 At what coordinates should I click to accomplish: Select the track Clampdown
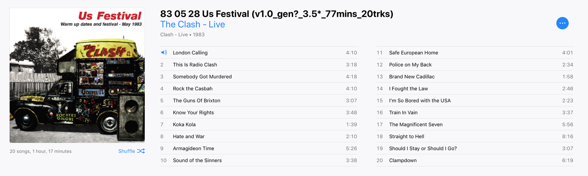[403, 161]
